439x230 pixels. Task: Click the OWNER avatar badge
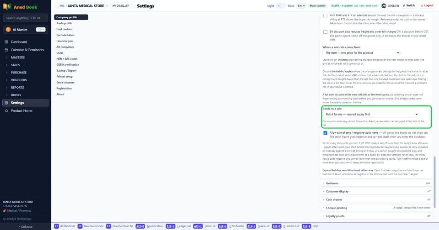pos(384,5)
